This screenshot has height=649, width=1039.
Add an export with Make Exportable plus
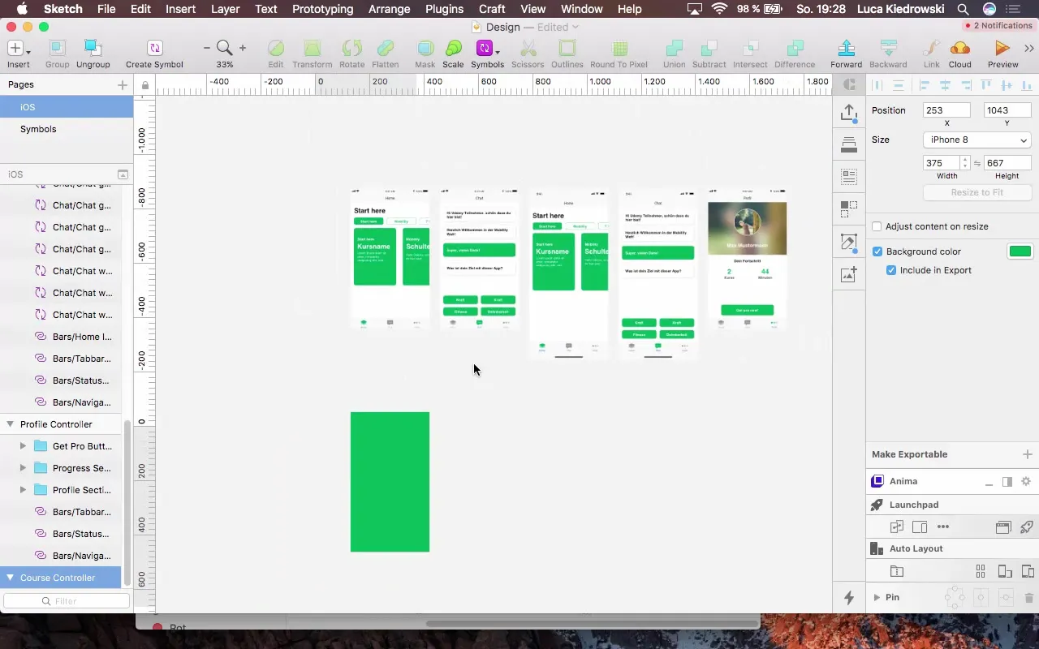pyautogui.click(x=1028, y=454)
